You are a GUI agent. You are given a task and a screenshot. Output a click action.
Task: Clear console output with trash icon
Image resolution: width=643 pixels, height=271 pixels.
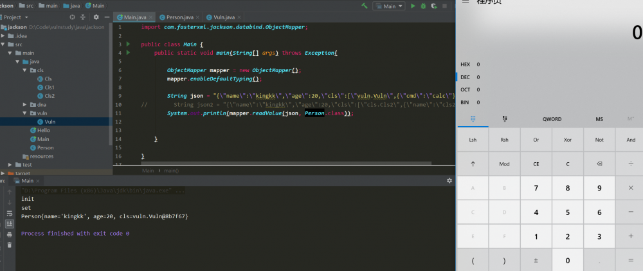point(10,245)
